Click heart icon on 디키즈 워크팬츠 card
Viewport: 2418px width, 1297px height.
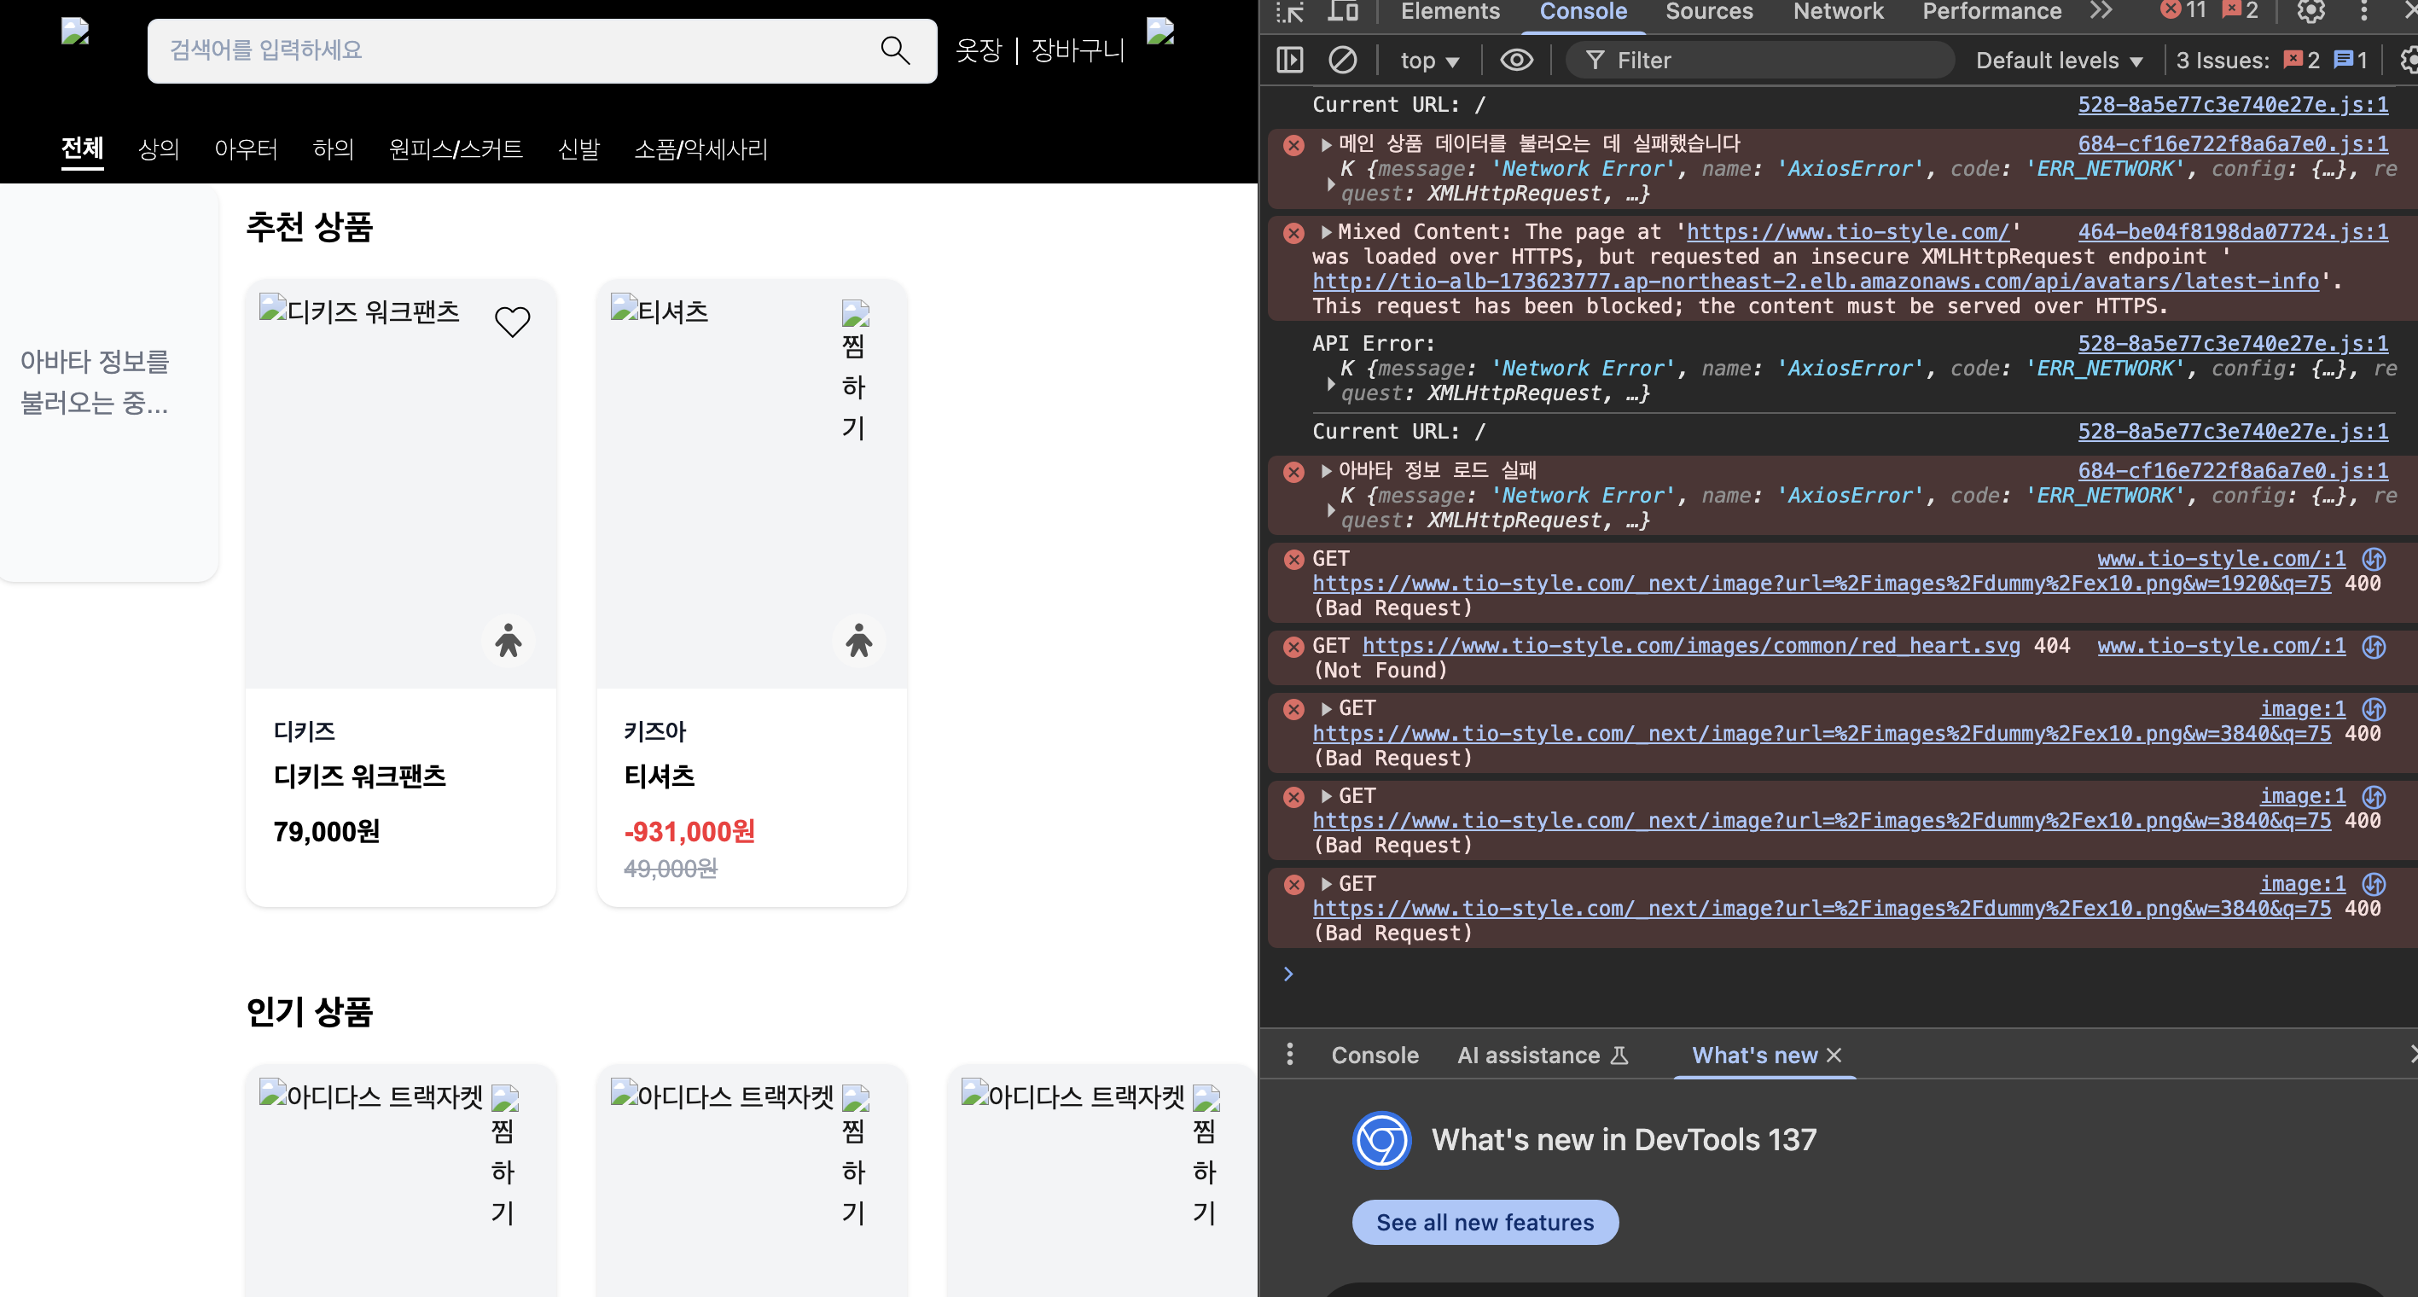click(x=513, y=322)
